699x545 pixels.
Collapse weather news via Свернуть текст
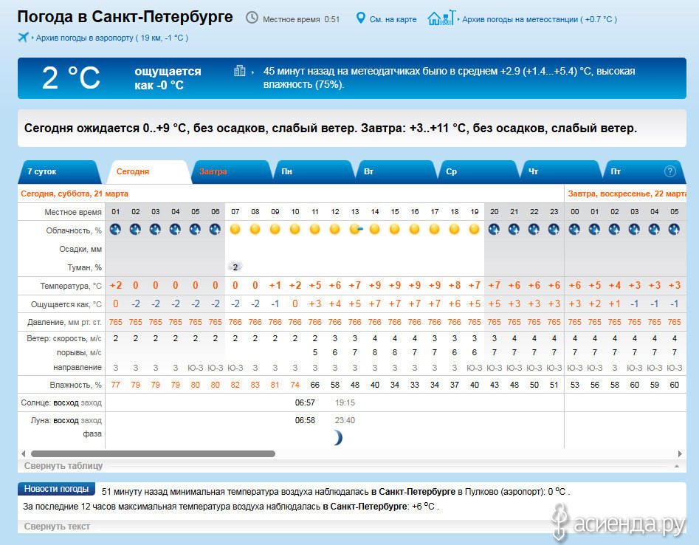coord(57,527)
